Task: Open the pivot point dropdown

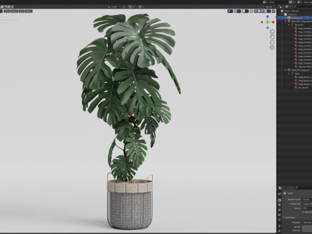Action: (x=125, y=6)
